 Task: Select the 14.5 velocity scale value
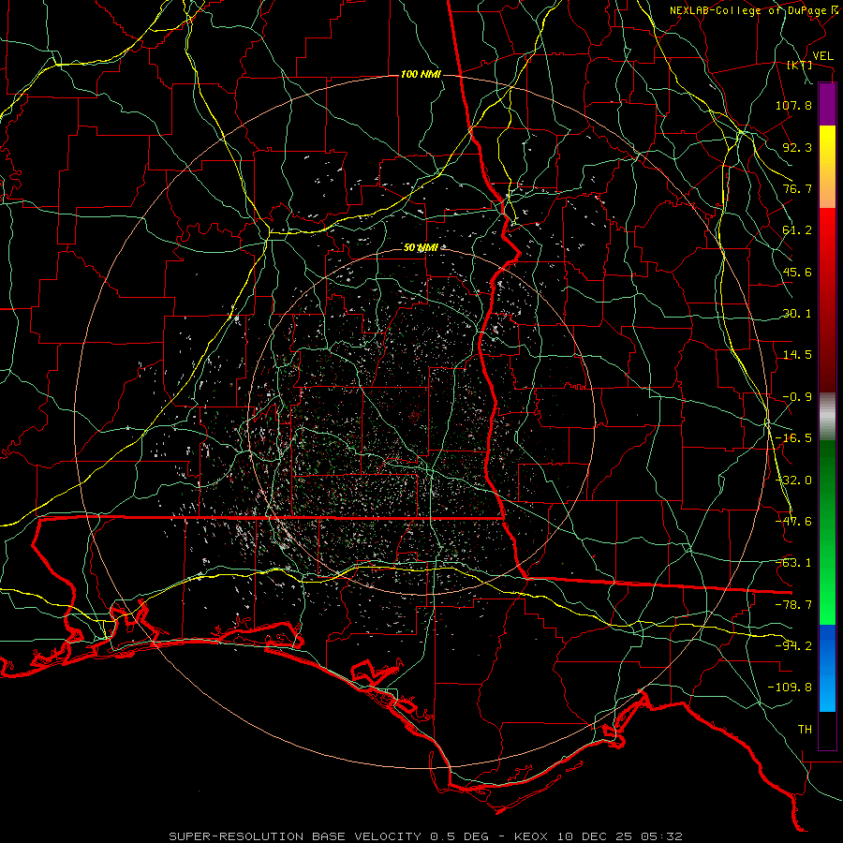[x=797, y=355]
